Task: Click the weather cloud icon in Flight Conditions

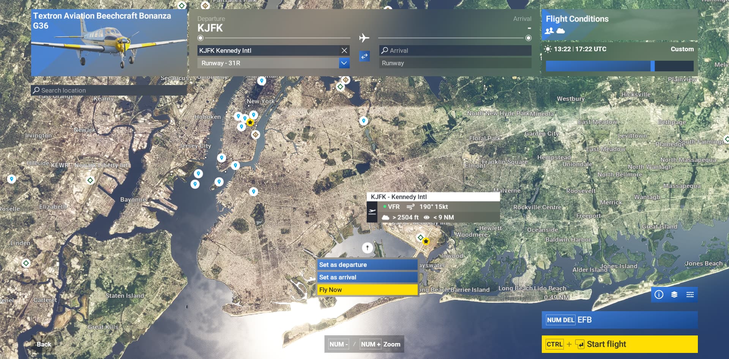Action: [x=560, y=31]
